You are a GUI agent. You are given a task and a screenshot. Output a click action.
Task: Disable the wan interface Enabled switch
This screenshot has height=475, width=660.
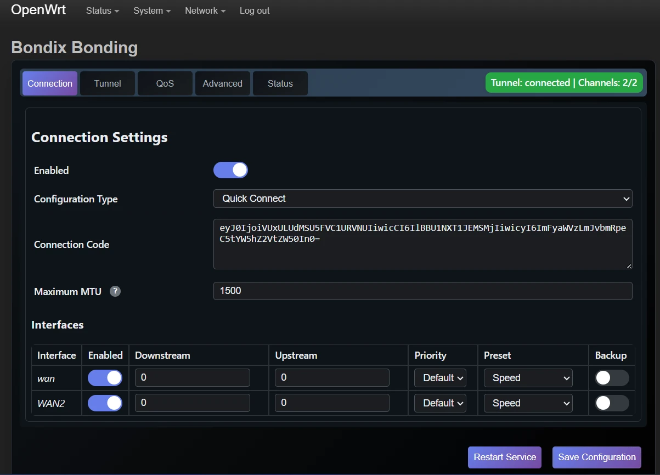[105, 378]
